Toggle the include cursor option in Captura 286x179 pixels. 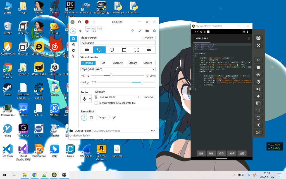[73, 31]
